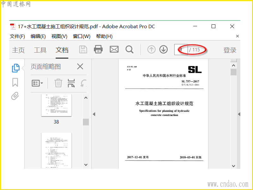Select page 38 thumbnail
The height and width of the screenshot is (190, 253).
(56, 105)
